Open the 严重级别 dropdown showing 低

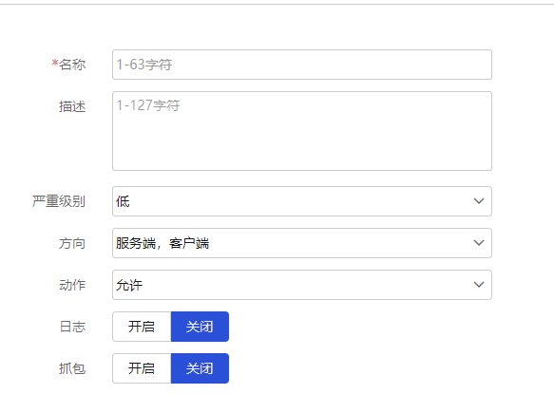point(302,201)
